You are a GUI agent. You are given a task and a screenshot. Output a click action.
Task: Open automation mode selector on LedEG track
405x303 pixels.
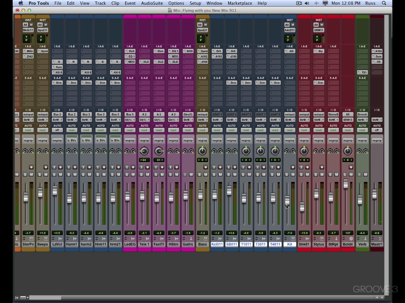coord(130,130)
